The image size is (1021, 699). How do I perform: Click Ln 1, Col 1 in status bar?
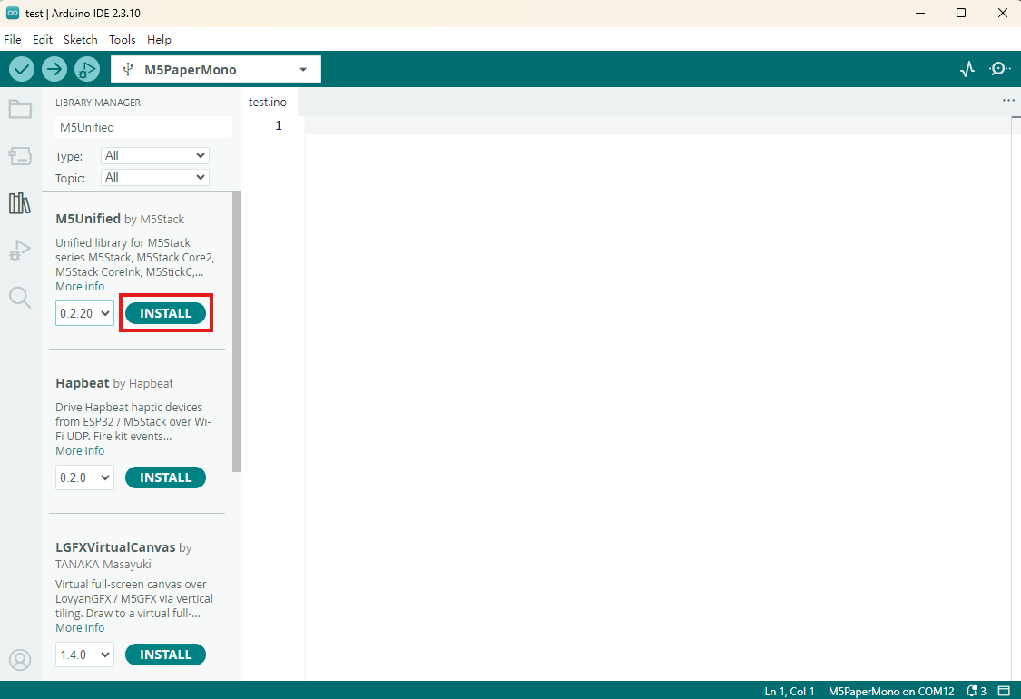(790, 691)
